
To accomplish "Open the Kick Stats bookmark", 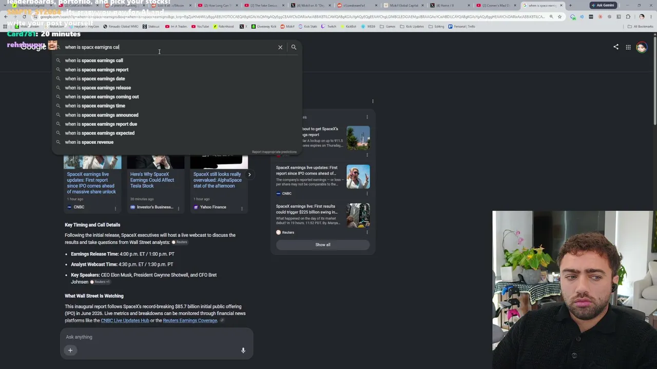I will click(x=308, y=27).
